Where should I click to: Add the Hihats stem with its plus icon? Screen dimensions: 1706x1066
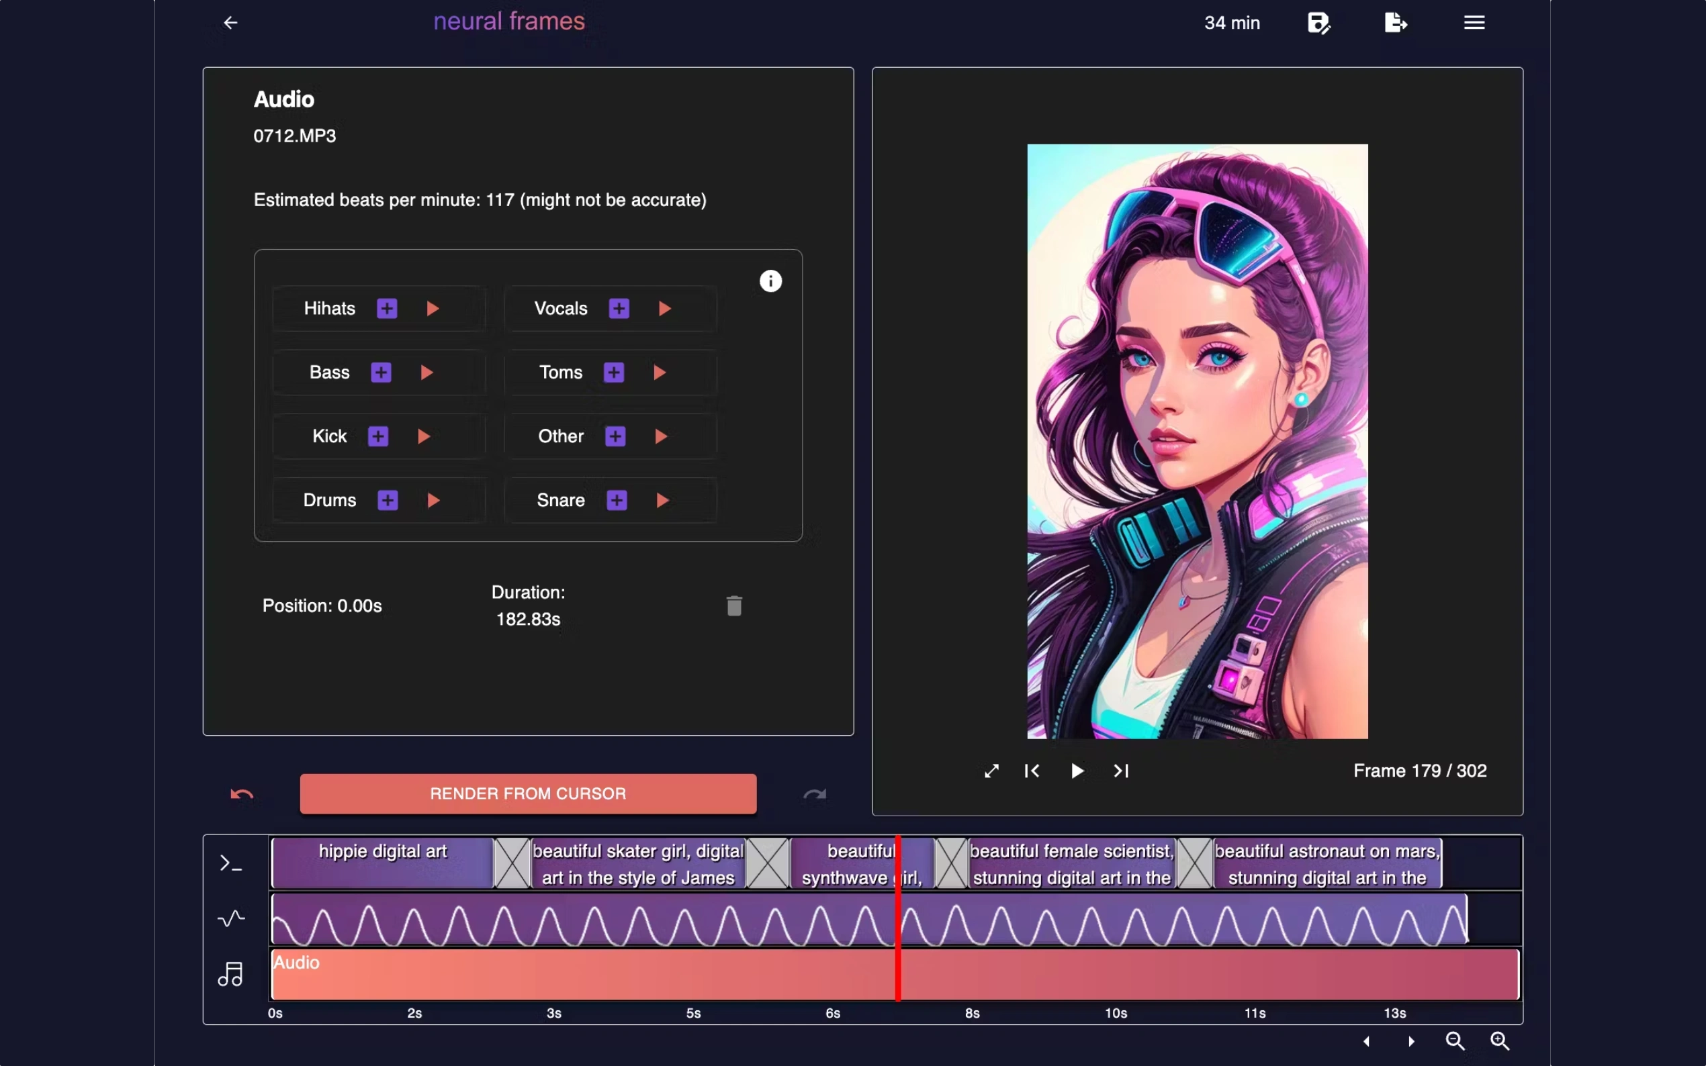(387, 308)
